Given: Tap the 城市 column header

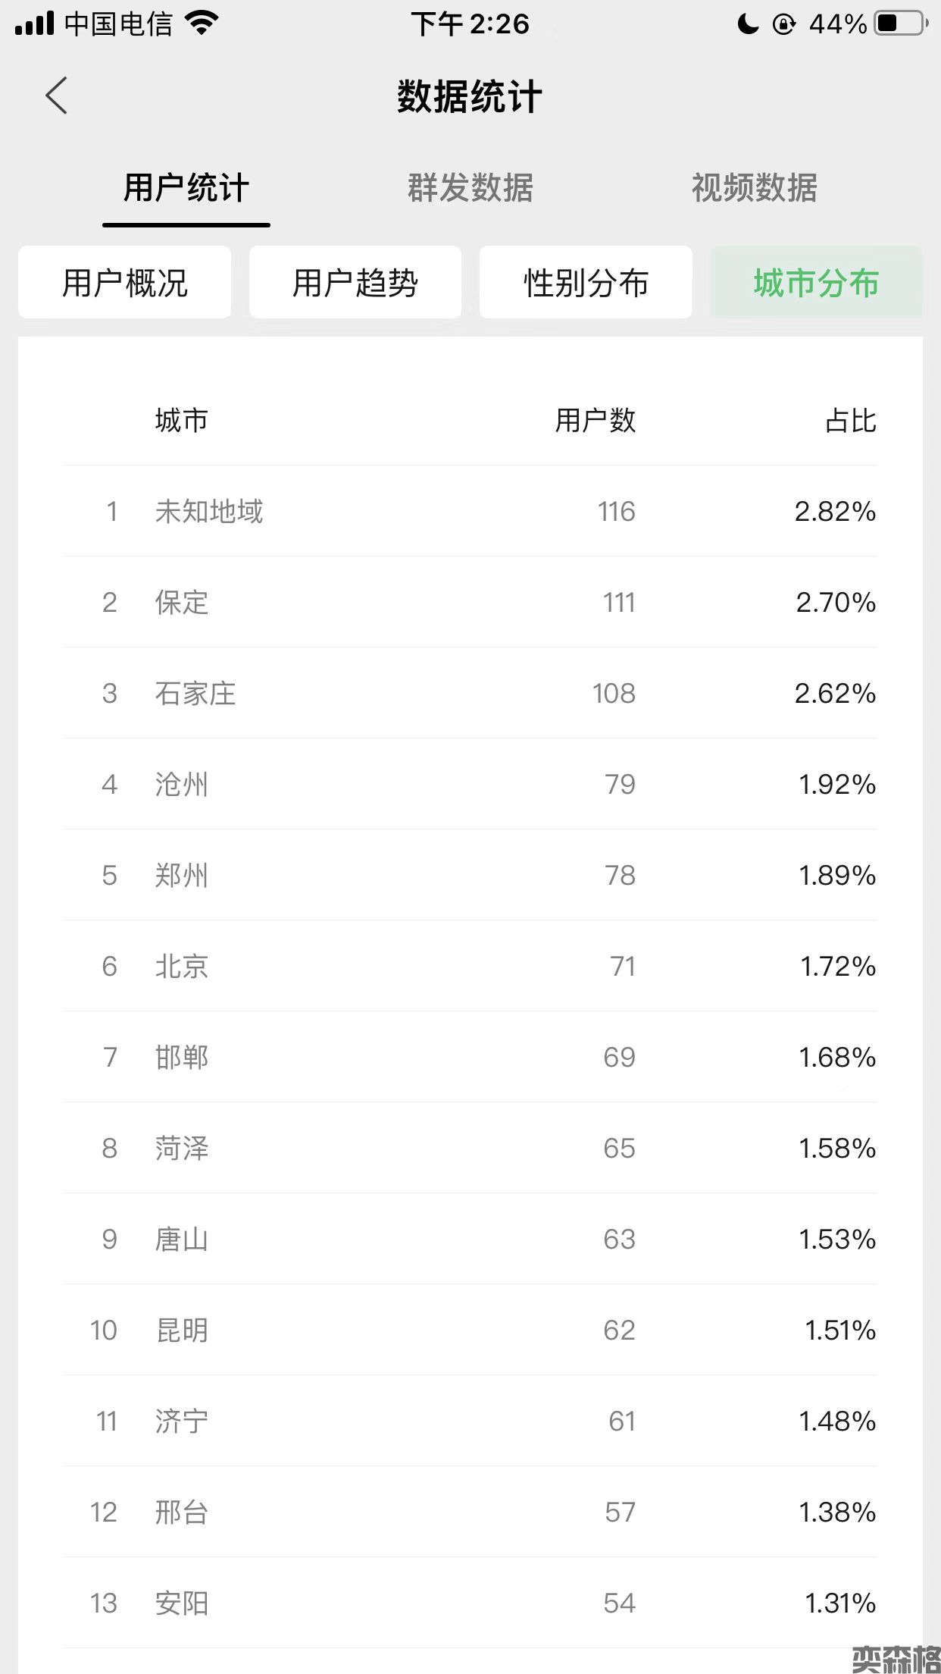Looking at the screenshot, I should [x=181, y=420].
